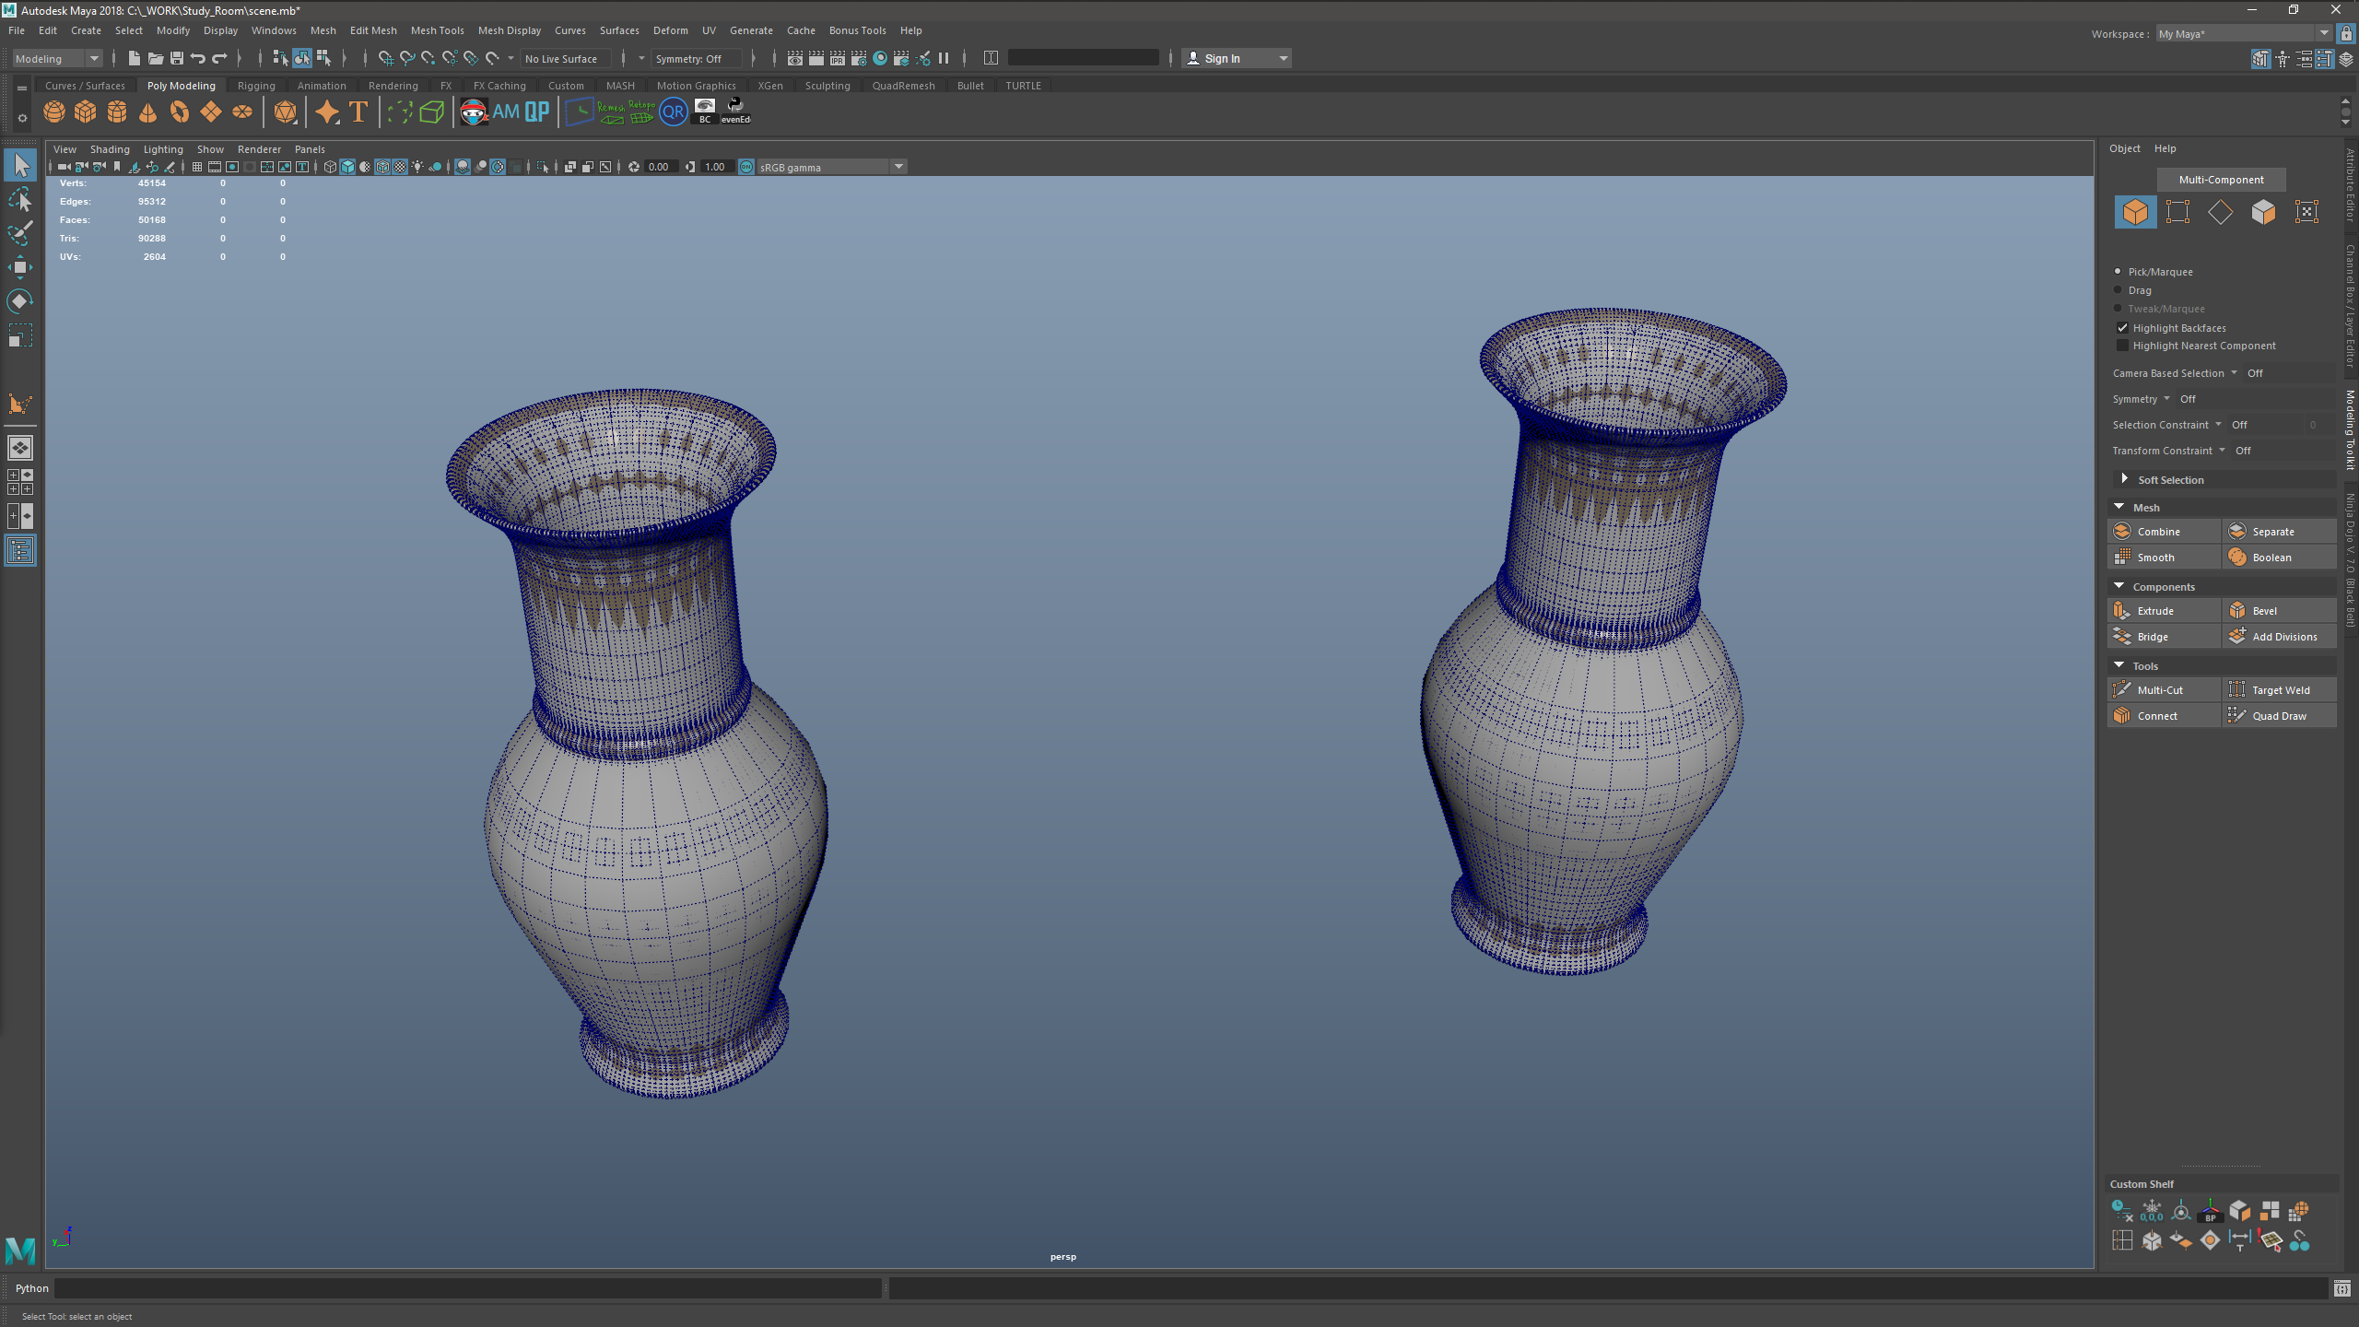This screenshot has width=2359, height=1327.
Task: Click the BC eye shelf icon
Action: pyautogui.click(x=705, y=112)
